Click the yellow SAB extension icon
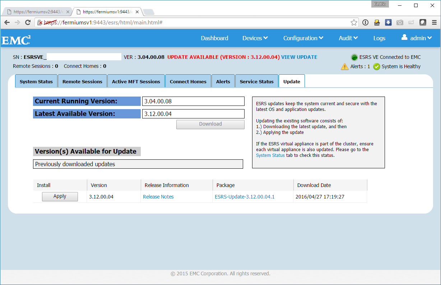Image resolution: width=441 pixels, height=285 pixels. coord(377,22)
